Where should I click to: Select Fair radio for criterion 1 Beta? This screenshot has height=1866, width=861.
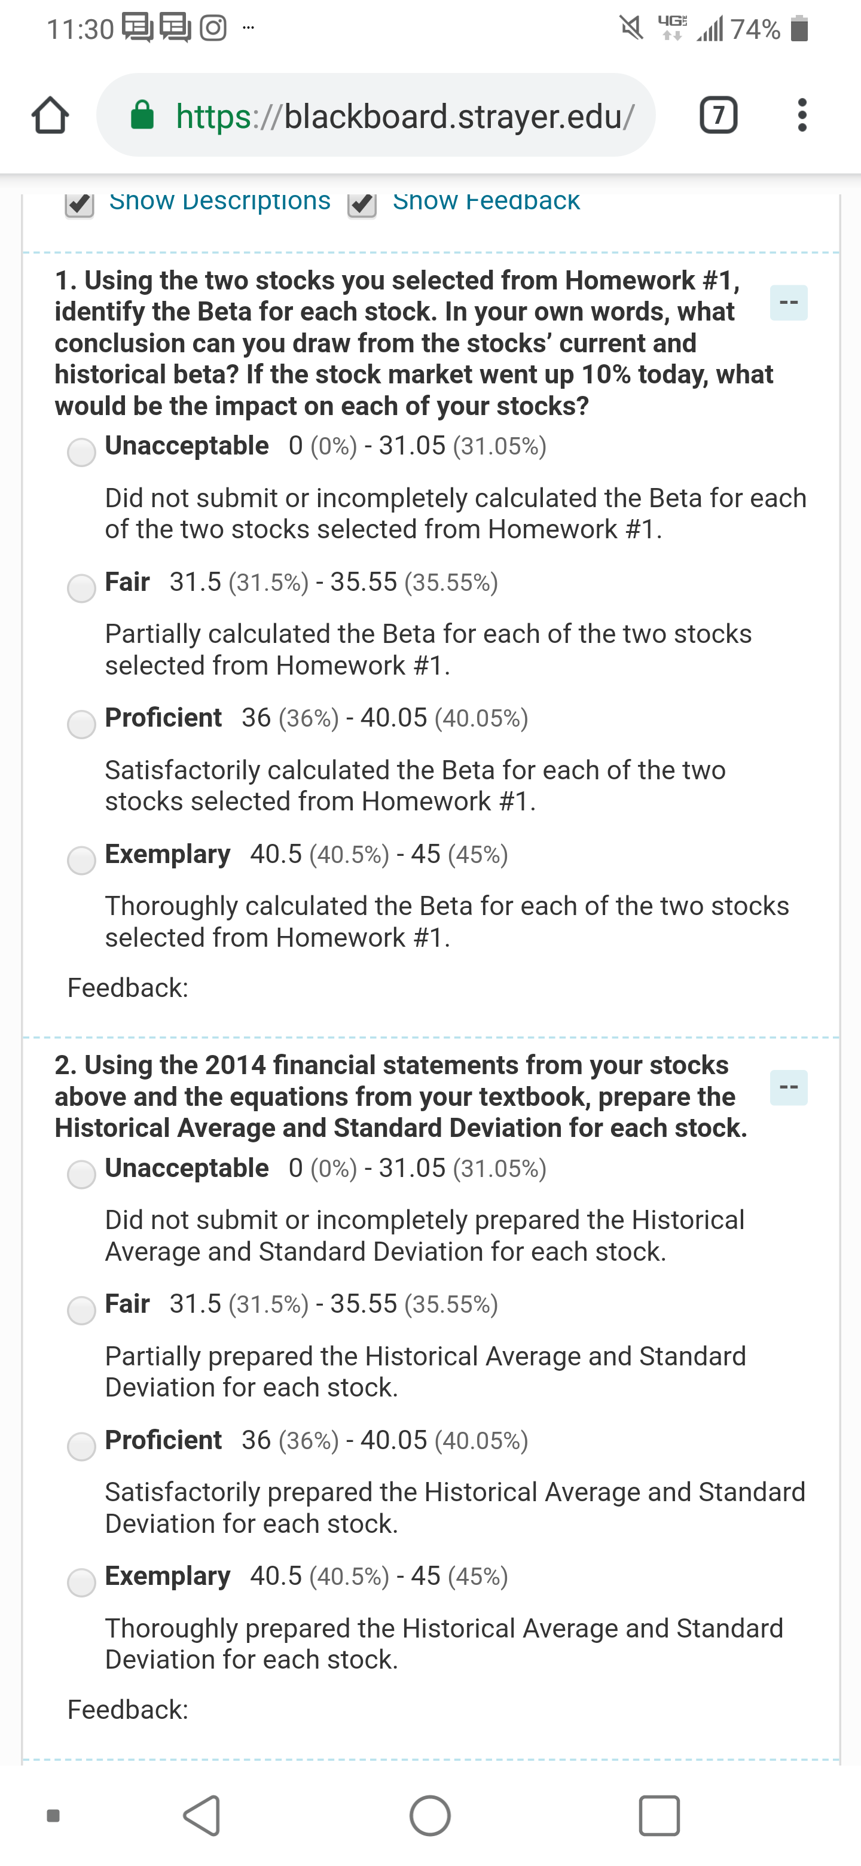[x=82, y=588]
